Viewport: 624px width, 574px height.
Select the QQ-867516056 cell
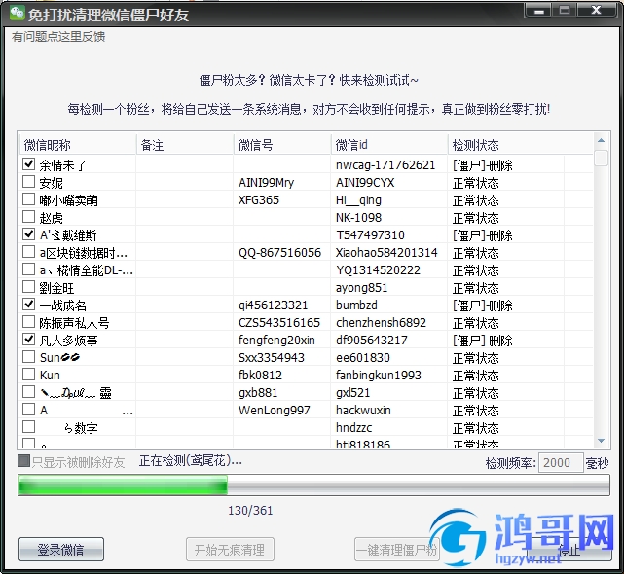pos(279,252)
